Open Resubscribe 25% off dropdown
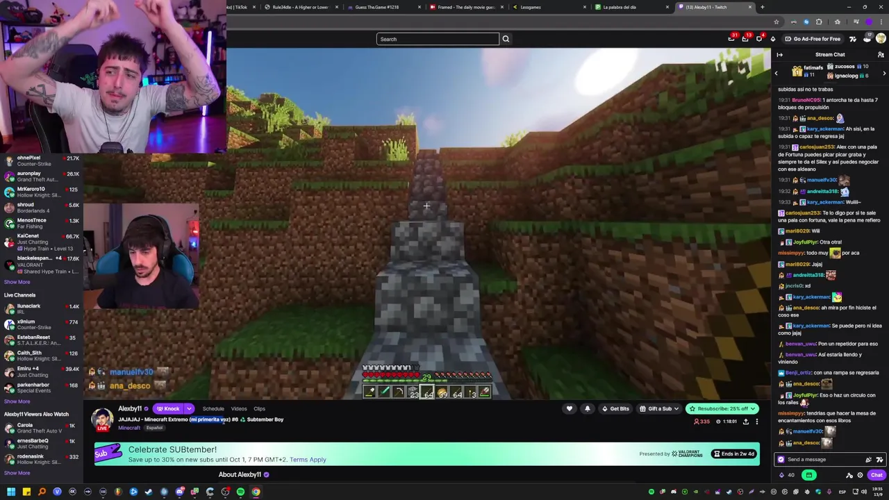The width and height of the screenshot is (889, 500). pos(722,408)
